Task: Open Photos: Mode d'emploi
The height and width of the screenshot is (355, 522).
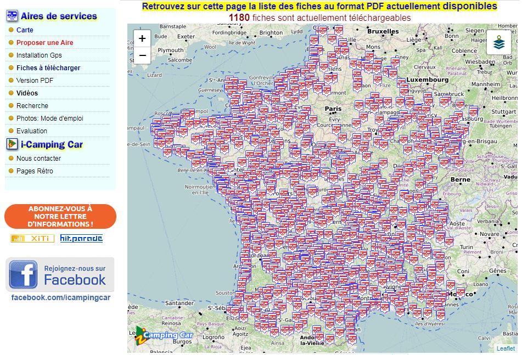Action: [50, 119]
